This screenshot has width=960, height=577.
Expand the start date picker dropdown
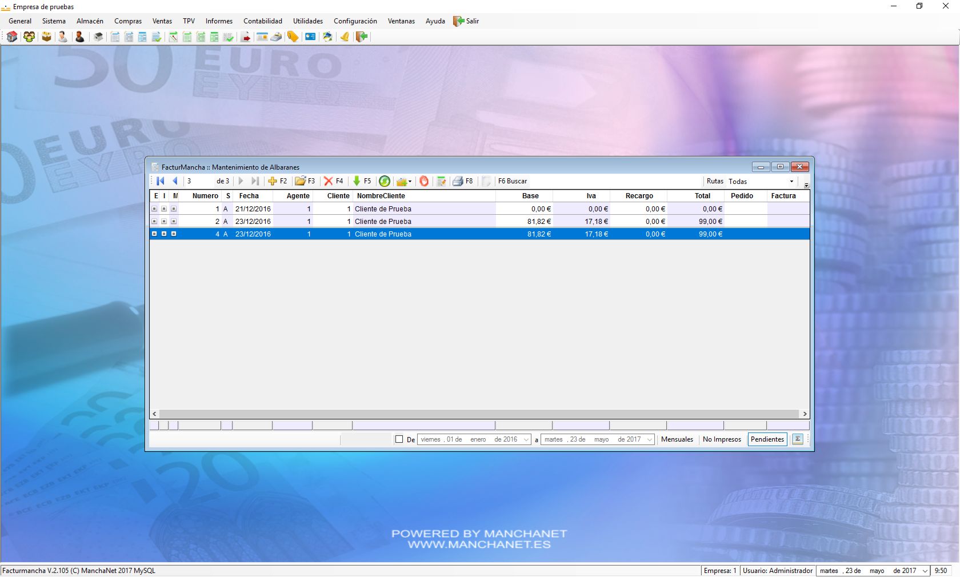coord(526,440)
